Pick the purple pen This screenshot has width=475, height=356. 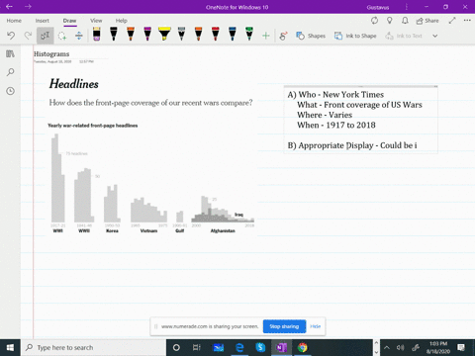147,34
